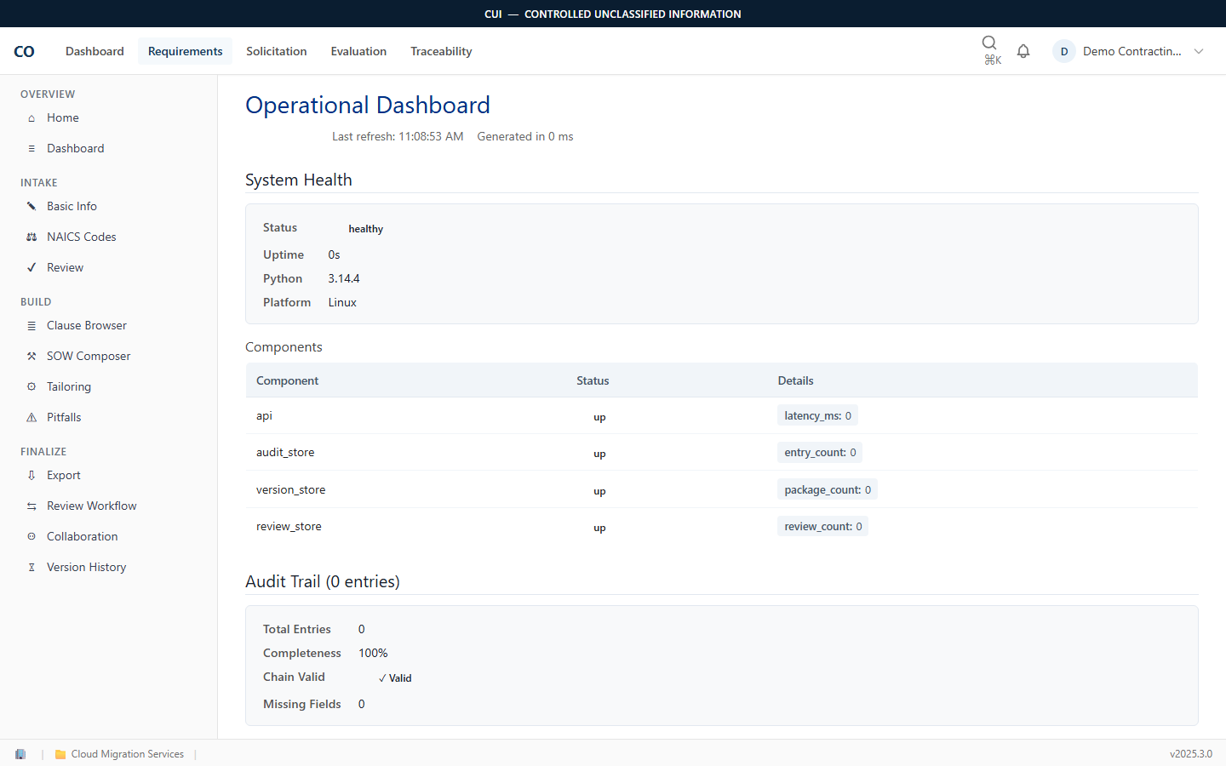The height and width of the screenshot is (766, 1226).
Task: Click the audit_store component name
Action: tap(285, 452)
